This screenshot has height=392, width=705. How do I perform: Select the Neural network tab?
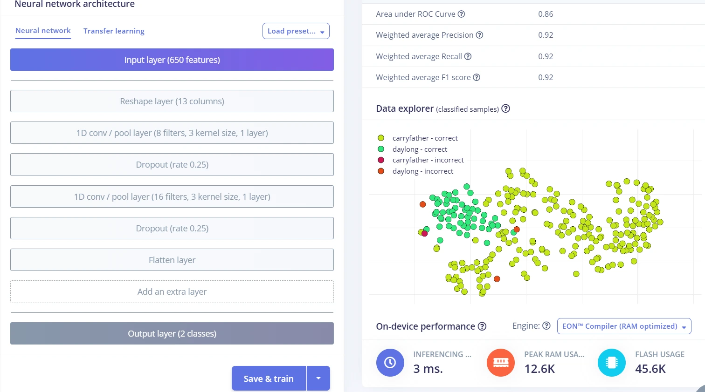coord(43,31)
